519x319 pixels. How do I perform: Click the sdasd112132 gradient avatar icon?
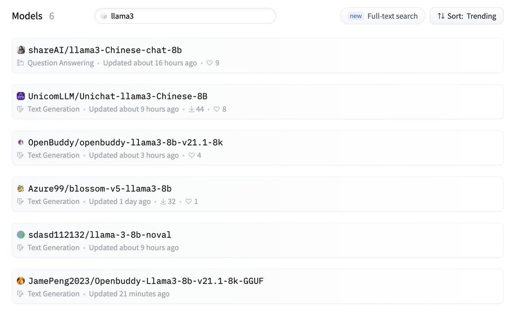tap(21, 235)
